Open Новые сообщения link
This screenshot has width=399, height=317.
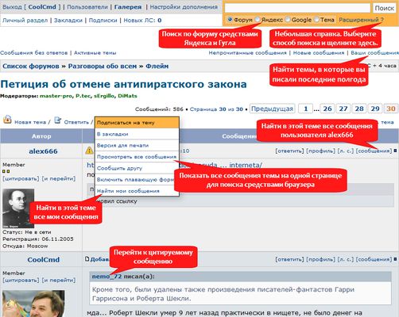coord(319,53)
